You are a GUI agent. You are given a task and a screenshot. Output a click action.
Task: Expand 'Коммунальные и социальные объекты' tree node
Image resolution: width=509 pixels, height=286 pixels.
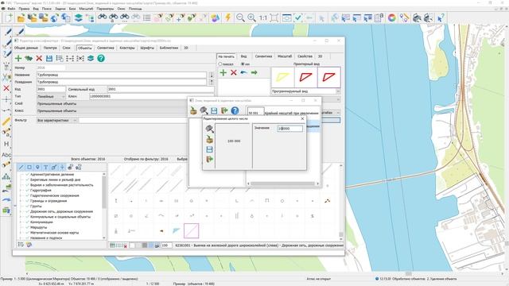click(x=21, y=217)
